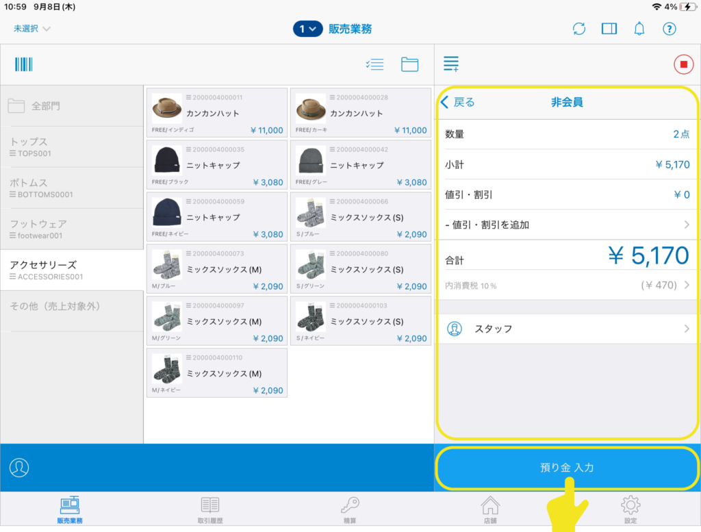Expand the 販売業務 register number dropdown
Image resolution: width=701 pixels, height=532 pixels.
pos(308,29)
